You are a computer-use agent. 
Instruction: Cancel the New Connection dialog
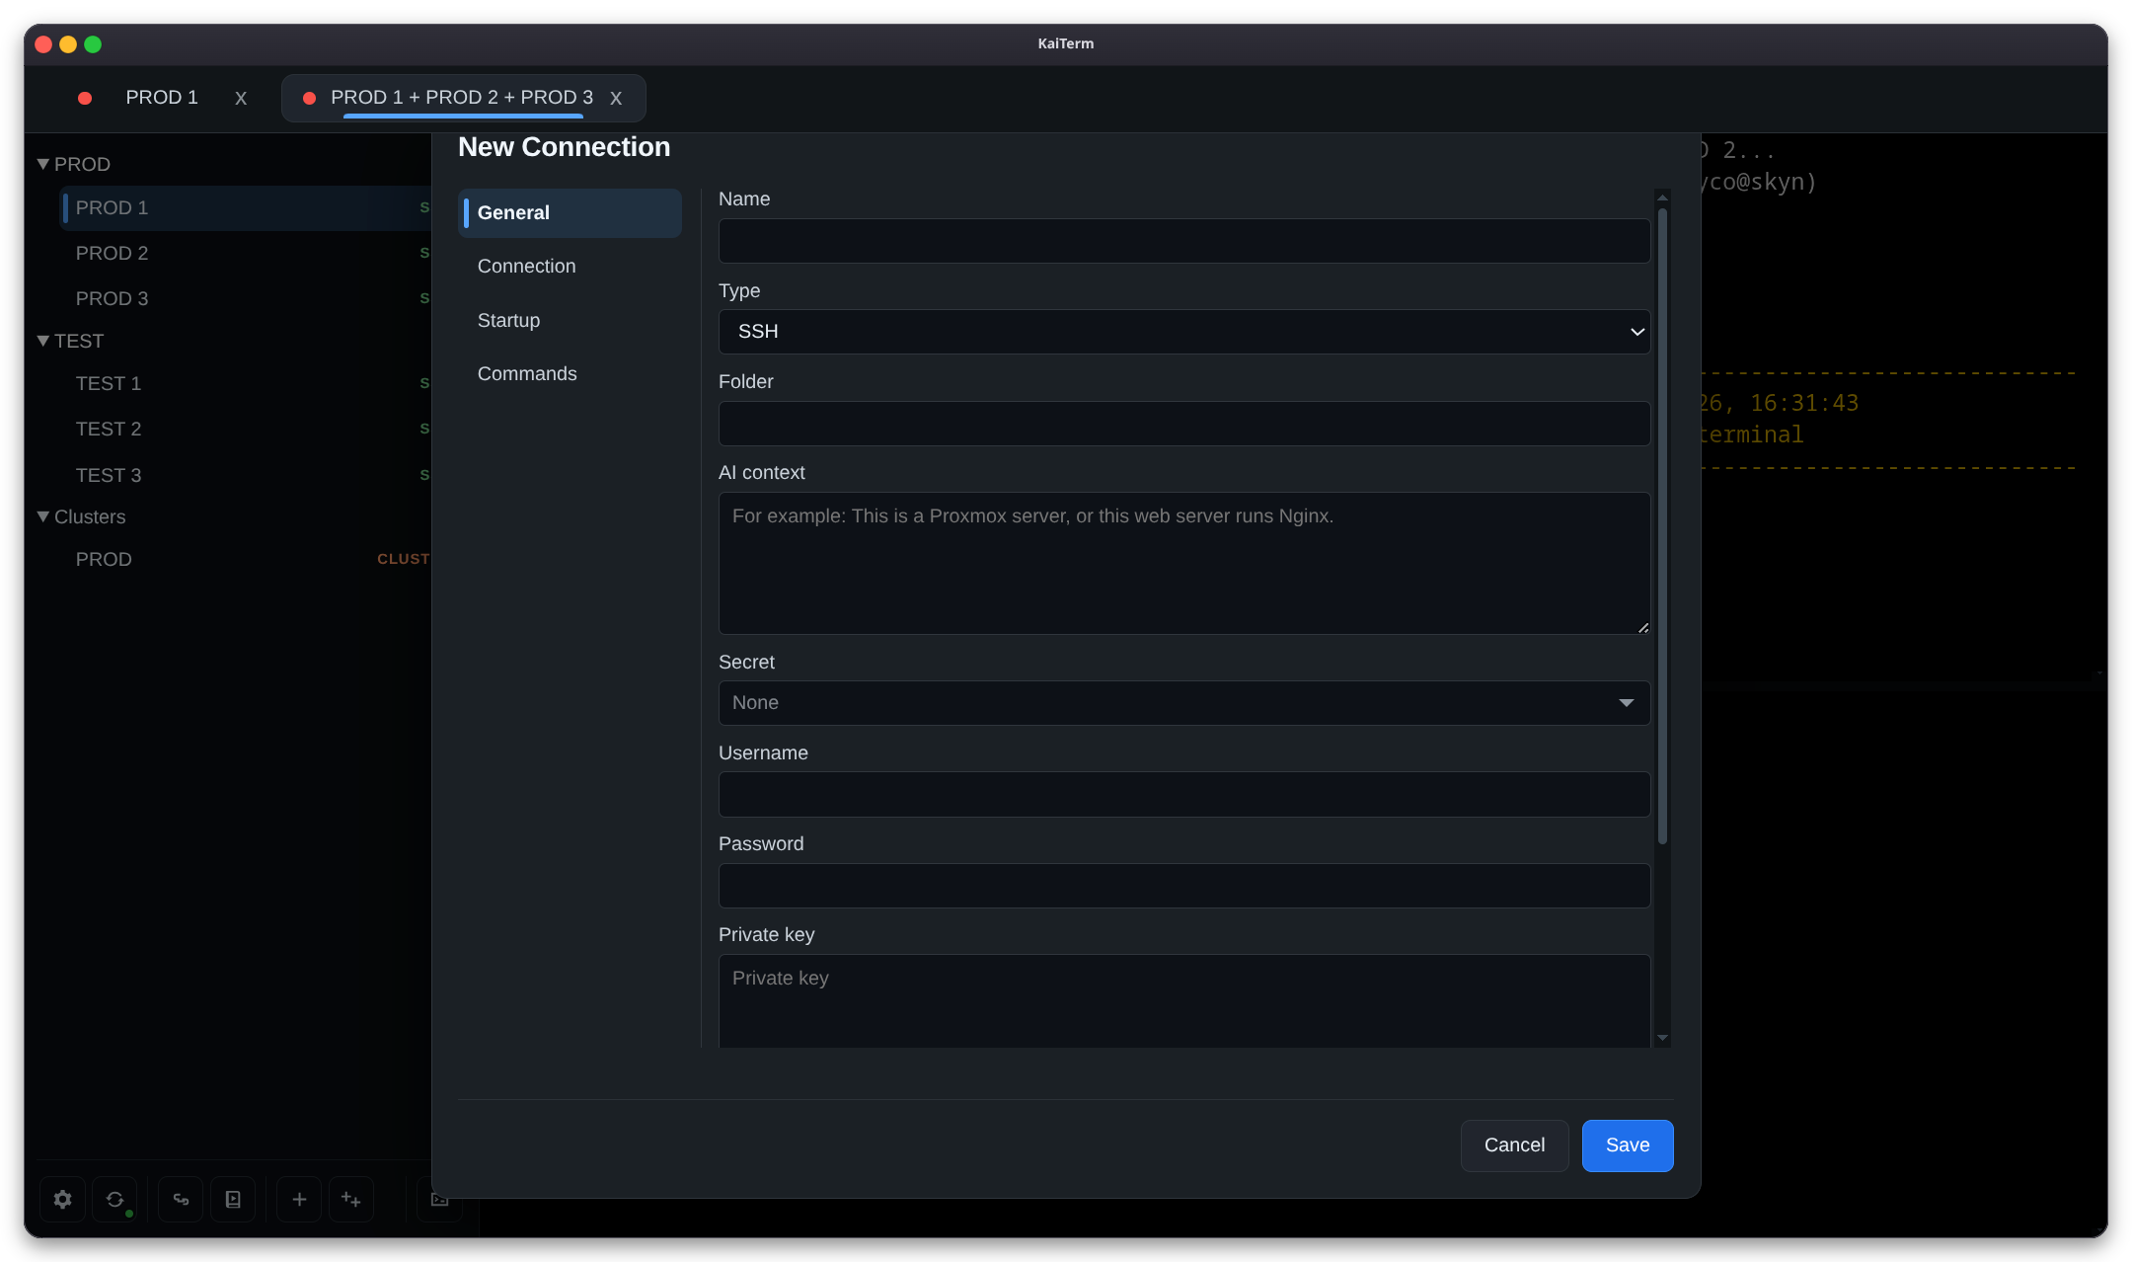coord(1514,1145)
